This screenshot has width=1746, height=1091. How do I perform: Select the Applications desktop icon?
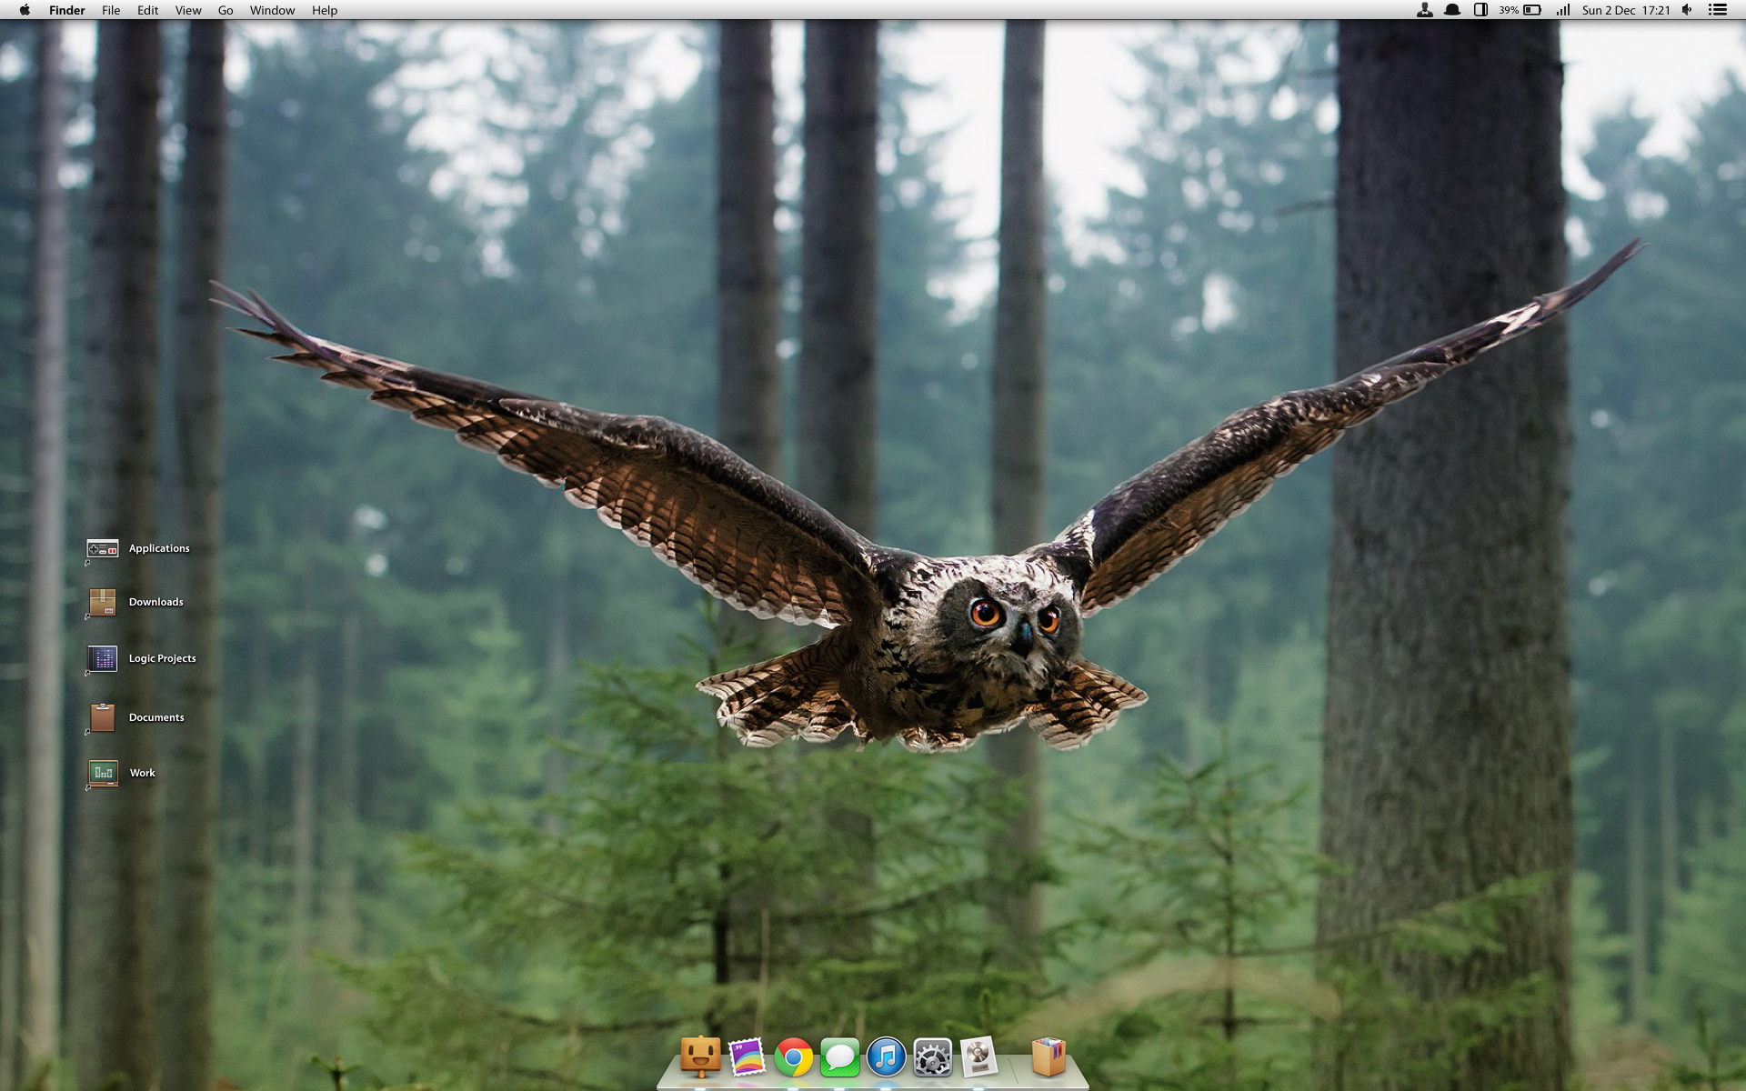point(102,549)
